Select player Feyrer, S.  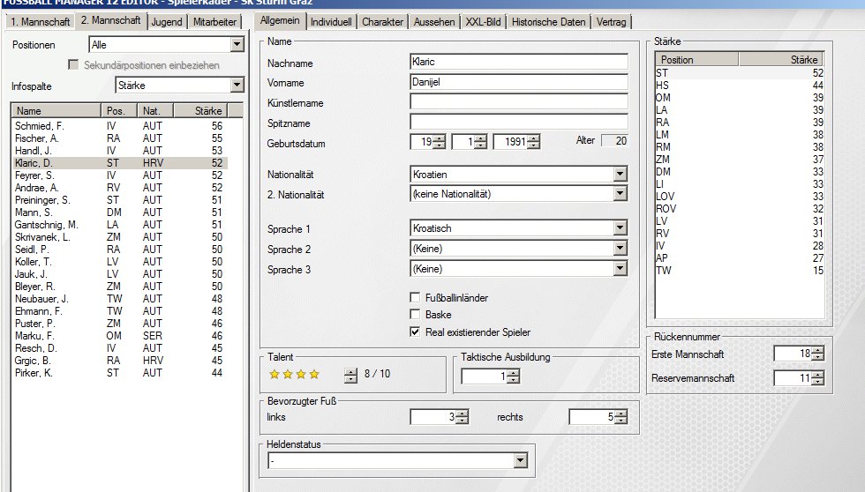120,175
